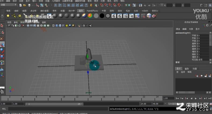Click the current frame field showing 1.00
Viewport: 212px width, 114px height.
pos(168,98)
